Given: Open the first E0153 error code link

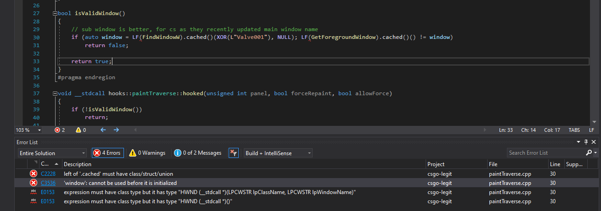Looking at the screenshot, I should coord(47,192).
